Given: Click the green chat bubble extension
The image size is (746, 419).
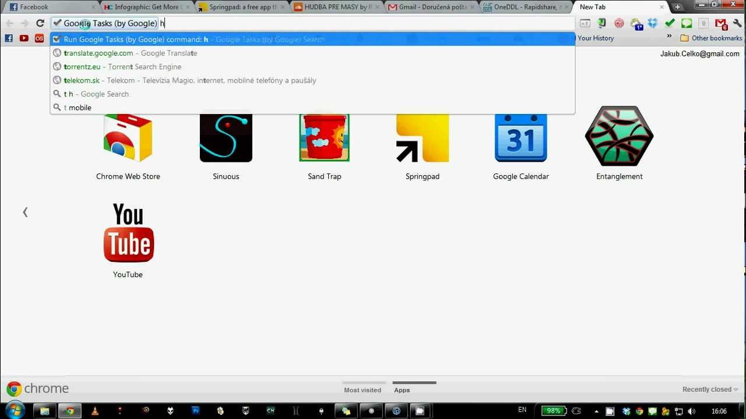Looking at the screenshot, I should [687, 23].
